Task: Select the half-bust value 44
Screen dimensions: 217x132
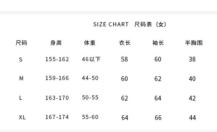Action: click(x=192, y=117)
